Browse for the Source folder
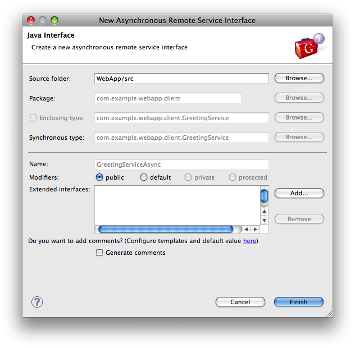This screenshot has width=355, height=348. click(x=299, y=79)
